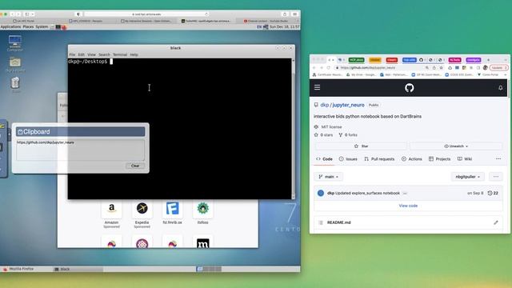Expand the commit message ellipsis
512x288 pixels.
point(405,194)
